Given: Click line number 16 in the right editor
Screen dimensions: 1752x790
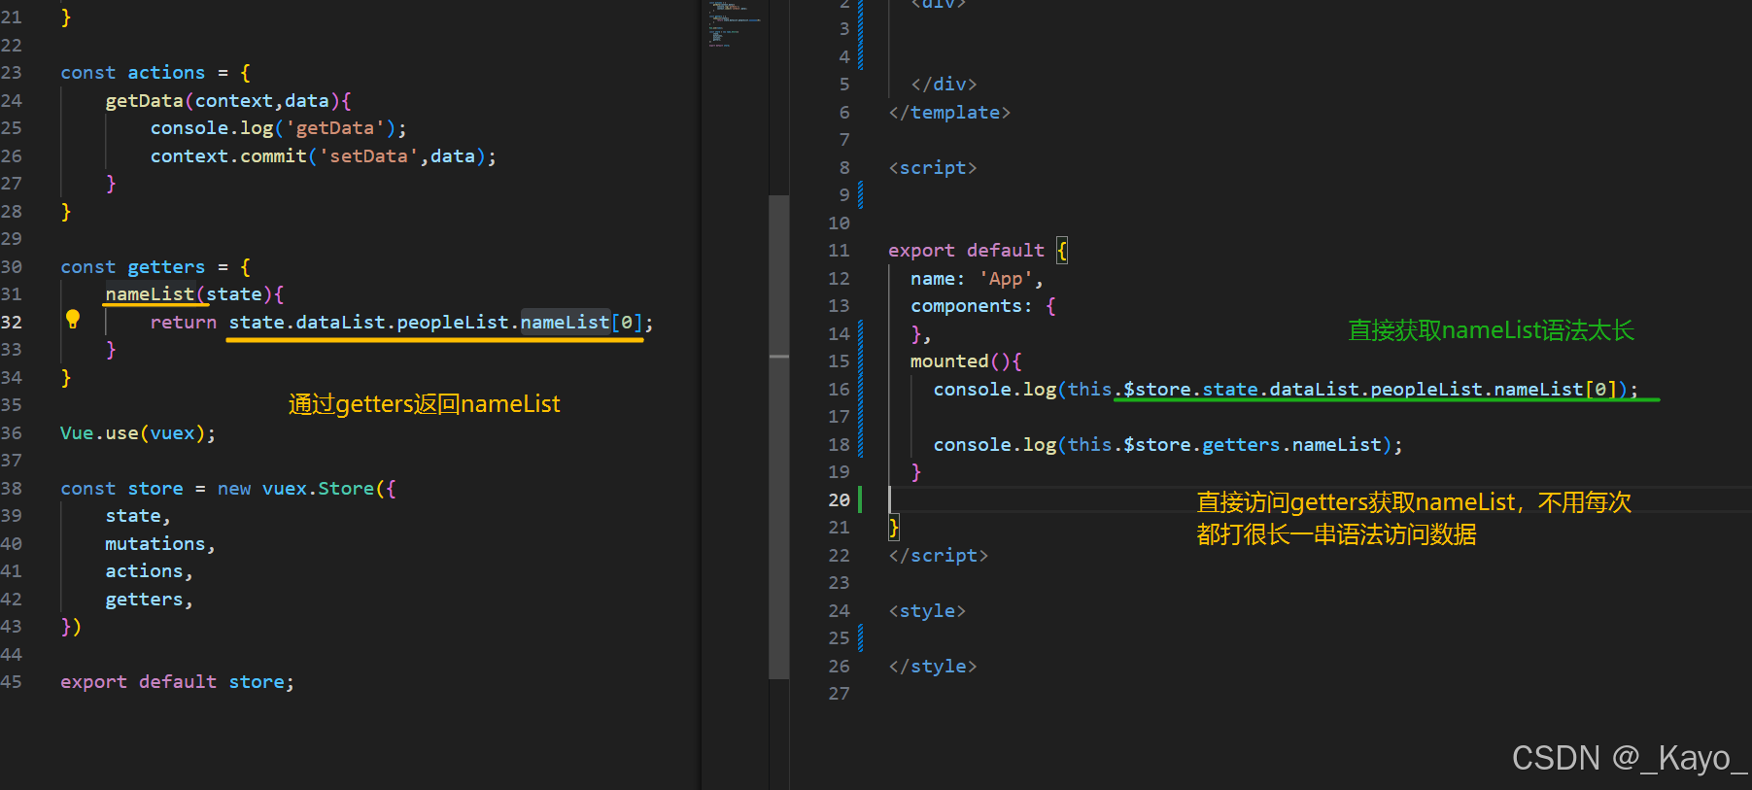Looking at the screenshot, I should (x=840, y=390).
